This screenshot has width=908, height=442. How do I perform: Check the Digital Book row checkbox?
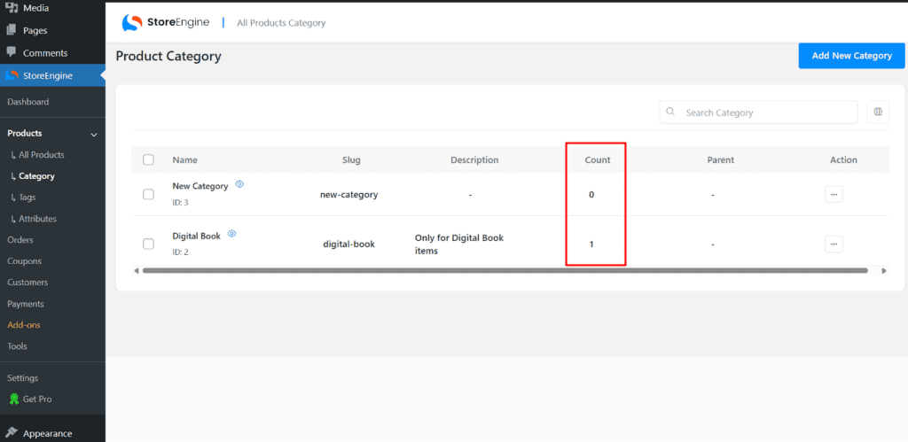[x=148, y=244]
